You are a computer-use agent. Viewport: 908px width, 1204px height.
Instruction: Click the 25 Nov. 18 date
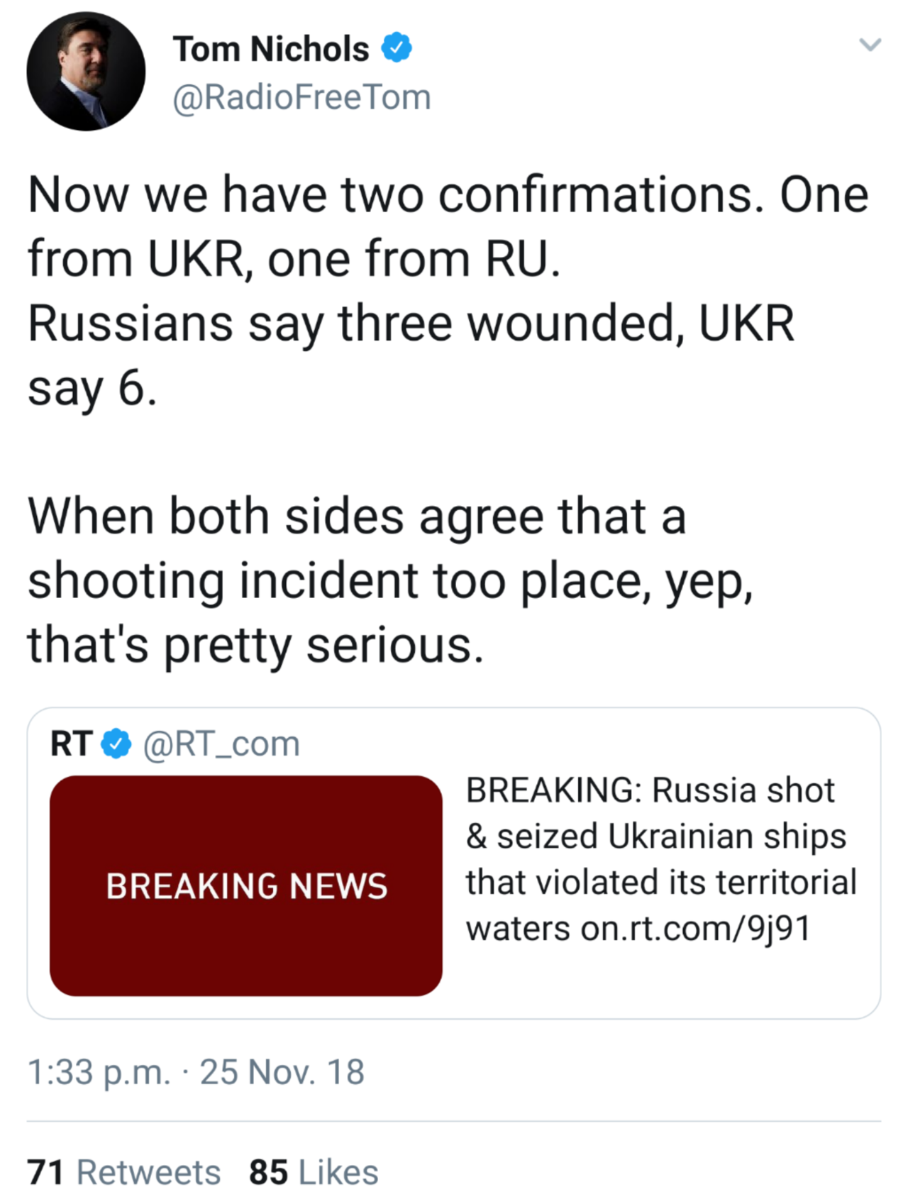pos(282,1071)
